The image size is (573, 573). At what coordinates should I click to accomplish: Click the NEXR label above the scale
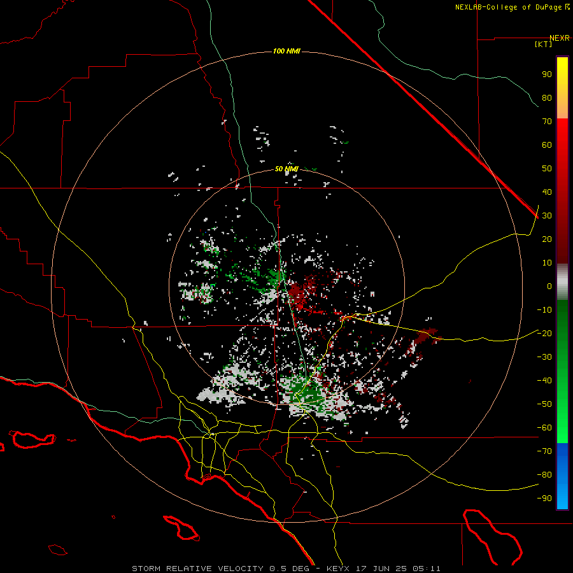(x=559, y=38)
